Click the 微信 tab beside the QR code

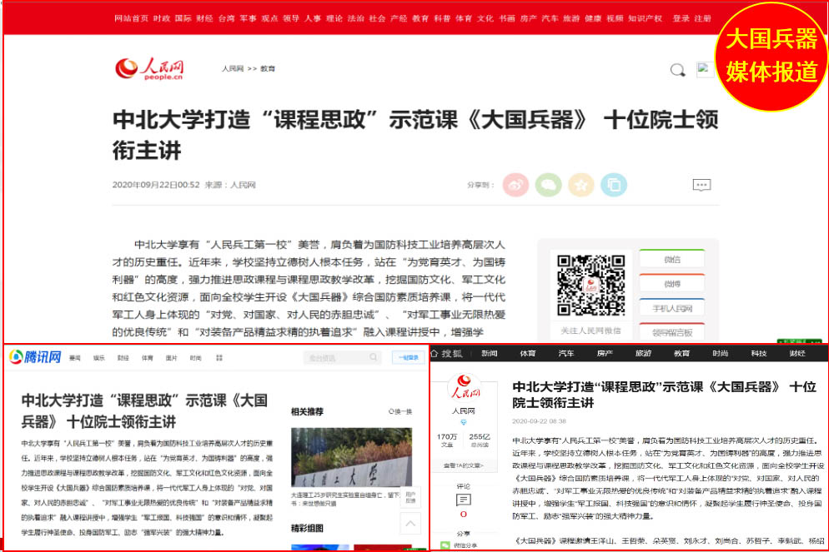point(672,259)
